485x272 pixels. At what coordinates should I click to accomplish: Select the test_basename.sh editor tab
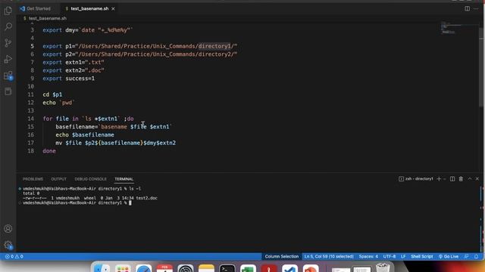(89, 8)
